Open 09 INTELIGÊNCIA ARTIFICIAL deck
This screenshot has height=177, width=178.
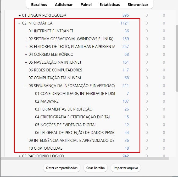coord(71,141)
